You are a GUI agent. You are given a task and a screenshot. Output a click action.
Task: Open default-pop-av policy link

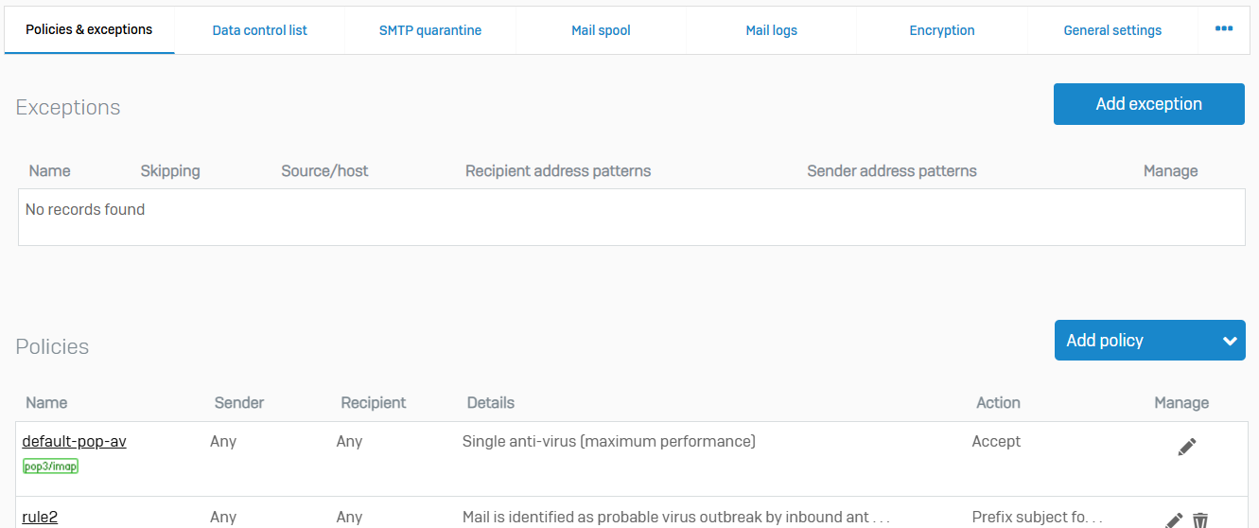pos(74,442)
